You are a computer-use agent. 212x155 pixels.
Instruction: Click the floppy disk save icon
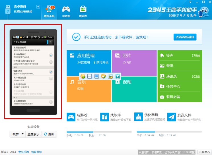click(90, 76)
